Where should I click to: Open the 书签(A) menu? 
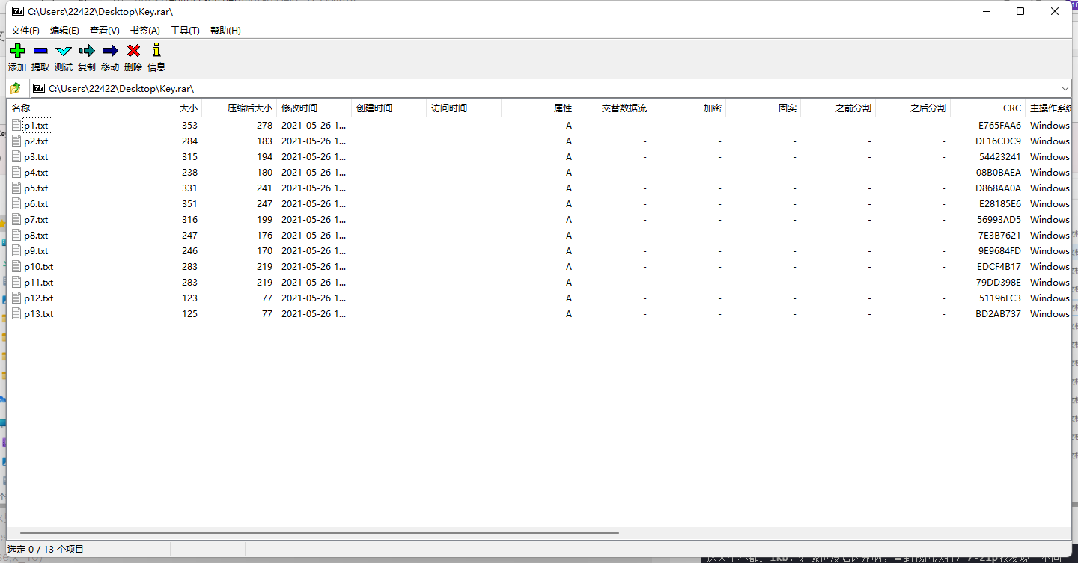[145, 31]
